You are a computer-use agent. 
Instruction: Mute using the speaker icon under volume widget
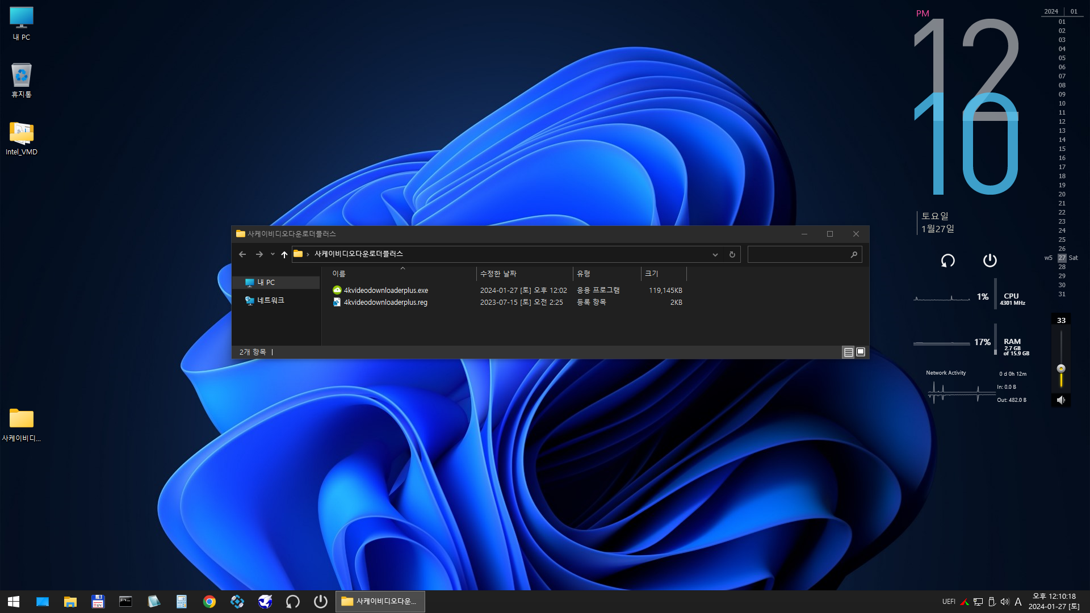coord(1061,400)
